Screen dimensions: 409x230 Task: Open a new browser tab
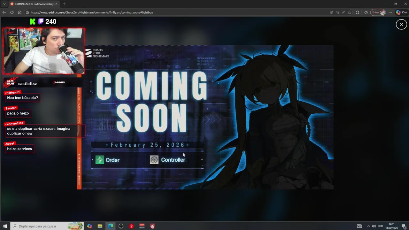[64, 4]
